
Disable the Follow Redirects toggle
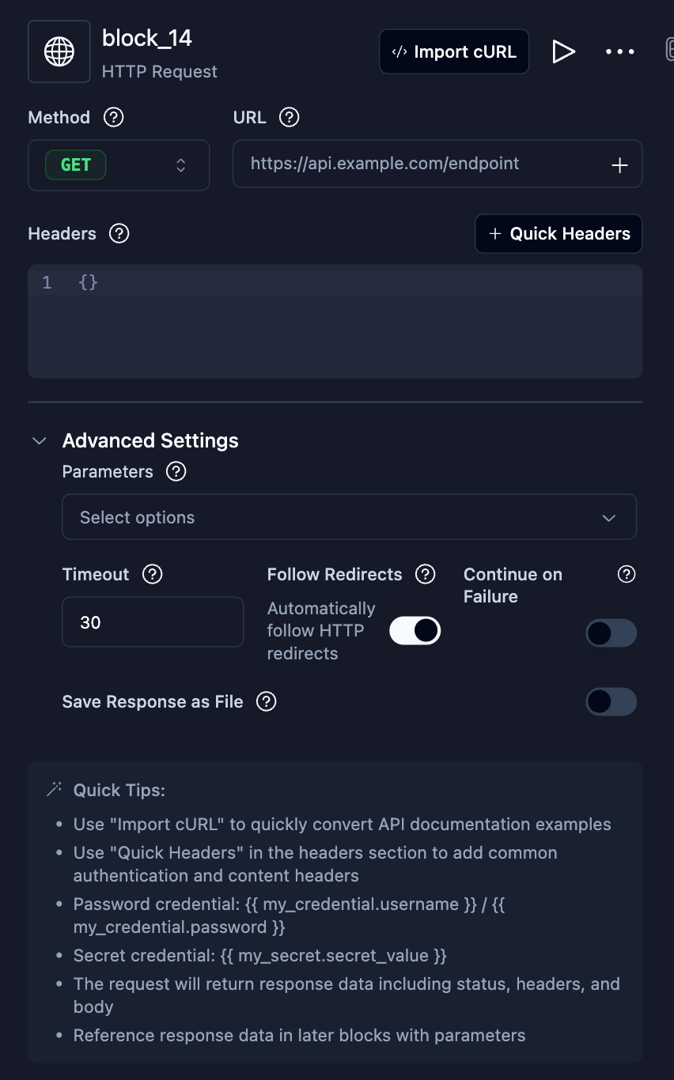click(415, 631)
